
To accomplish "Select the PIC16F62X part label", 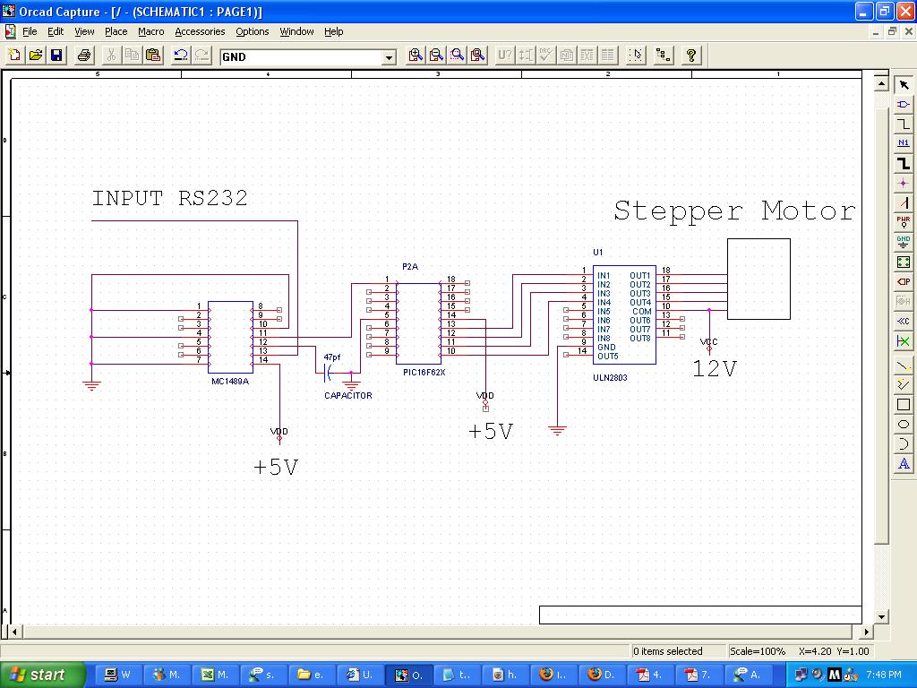I will tap(424, 372).
